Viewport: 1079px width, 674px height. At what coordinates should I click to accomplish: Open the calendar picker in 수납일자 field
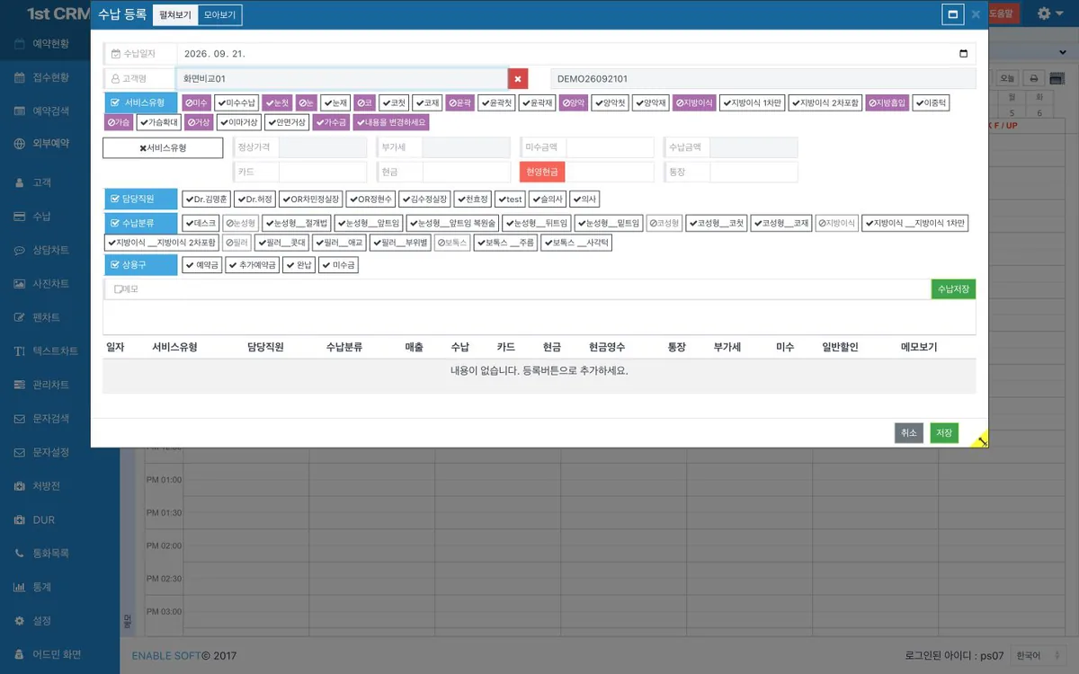pyautogui.click(x=964, y=54)
